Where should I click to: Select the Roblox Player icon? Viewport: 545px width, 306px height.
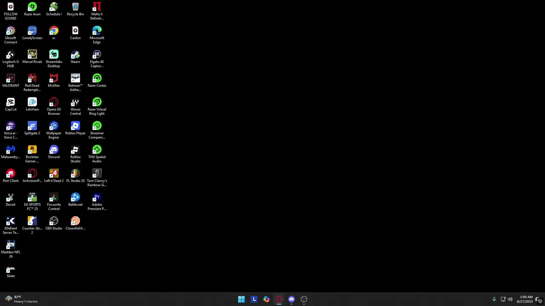point(75,128)
